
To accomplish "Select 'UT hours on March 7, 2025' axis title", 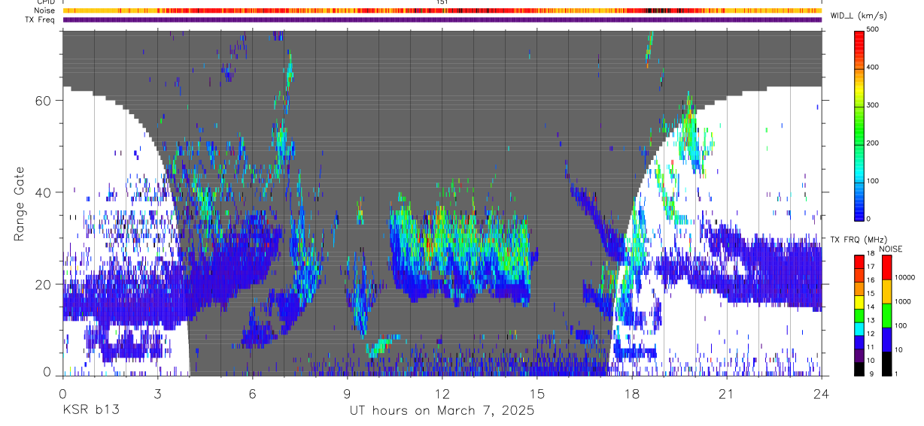I will coord(442,410).
